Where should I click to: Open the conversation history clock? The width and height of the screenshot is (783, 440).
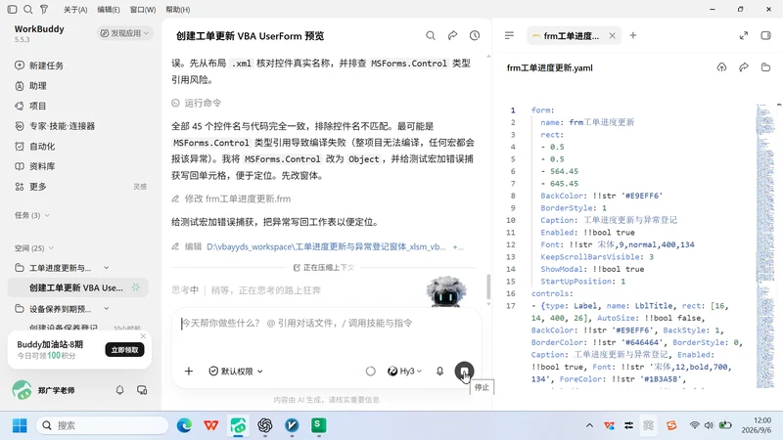point(475,35)
